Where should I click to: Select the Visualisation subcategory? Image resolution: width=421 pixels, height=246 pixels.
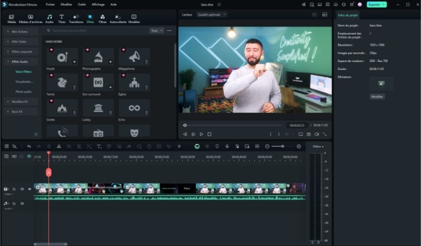[x=24, y=81]
